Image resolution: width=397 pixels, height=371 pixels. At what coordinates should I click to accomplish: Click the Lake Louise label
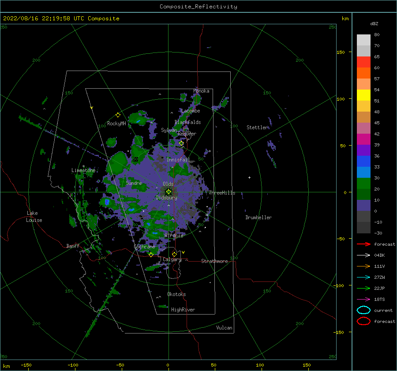click(x=34, y=217)
